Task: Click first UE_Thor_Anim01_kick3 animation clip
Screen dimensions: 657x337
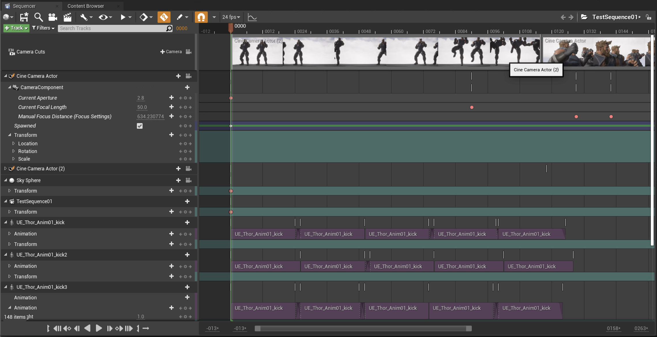Action: coord(264,311)
